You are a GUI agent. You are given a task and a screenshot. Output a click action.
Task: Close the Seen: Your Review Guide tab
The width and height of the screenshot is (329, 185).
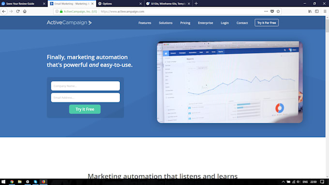[x=44, y=3]
